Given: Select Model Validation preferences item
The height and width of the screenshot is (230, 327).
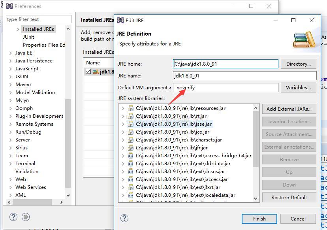Looking at the screenshot, I should pos(35,92).
